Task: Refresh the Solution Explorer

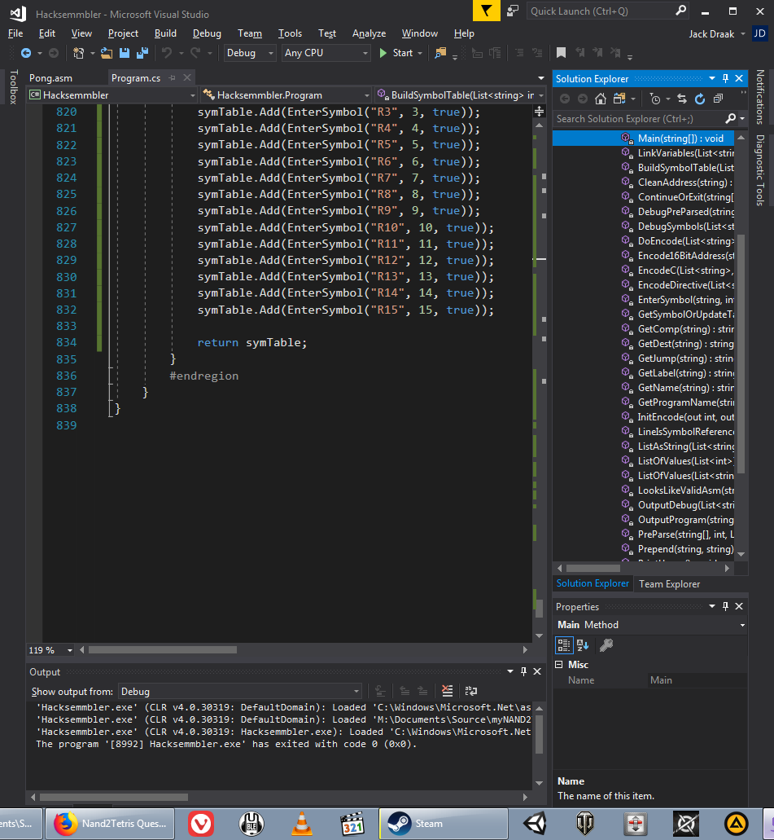Action: pyautogui.click(x=698, y=99)
